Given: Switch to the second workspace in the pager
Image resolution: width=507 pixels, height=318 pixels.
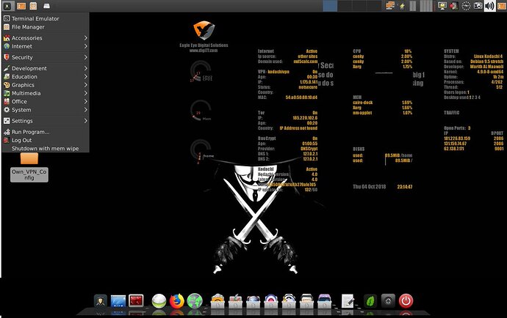Looking at the screenshot, I should [345, 6].
